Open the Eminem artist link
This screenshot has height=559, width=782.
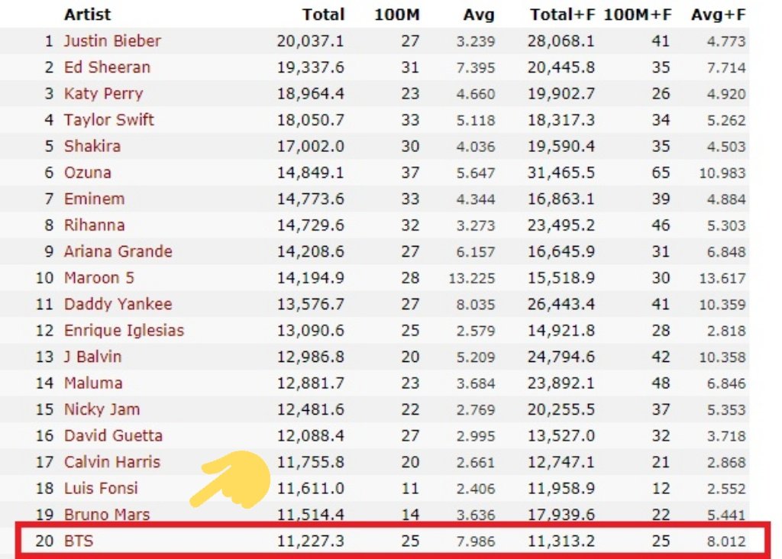(94, 199)
